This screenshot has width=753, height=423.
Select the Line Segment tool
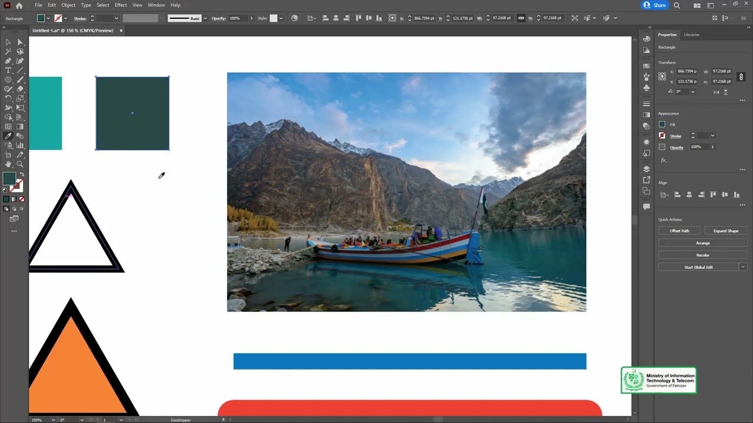(x=20, y=70)
